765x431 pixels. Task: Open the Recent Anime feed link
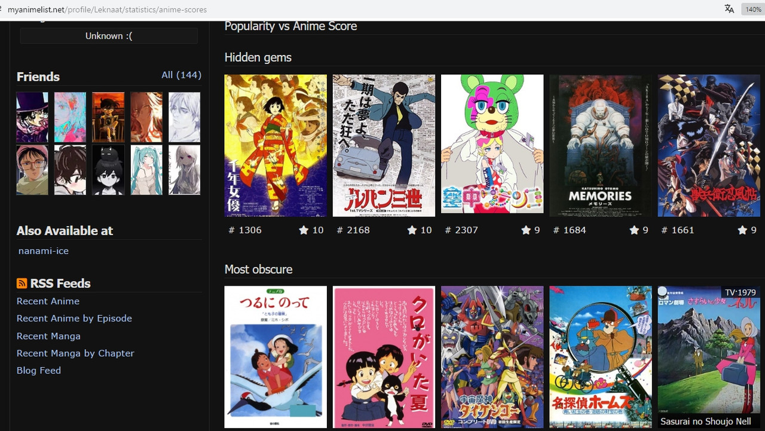tap(48, 301)
